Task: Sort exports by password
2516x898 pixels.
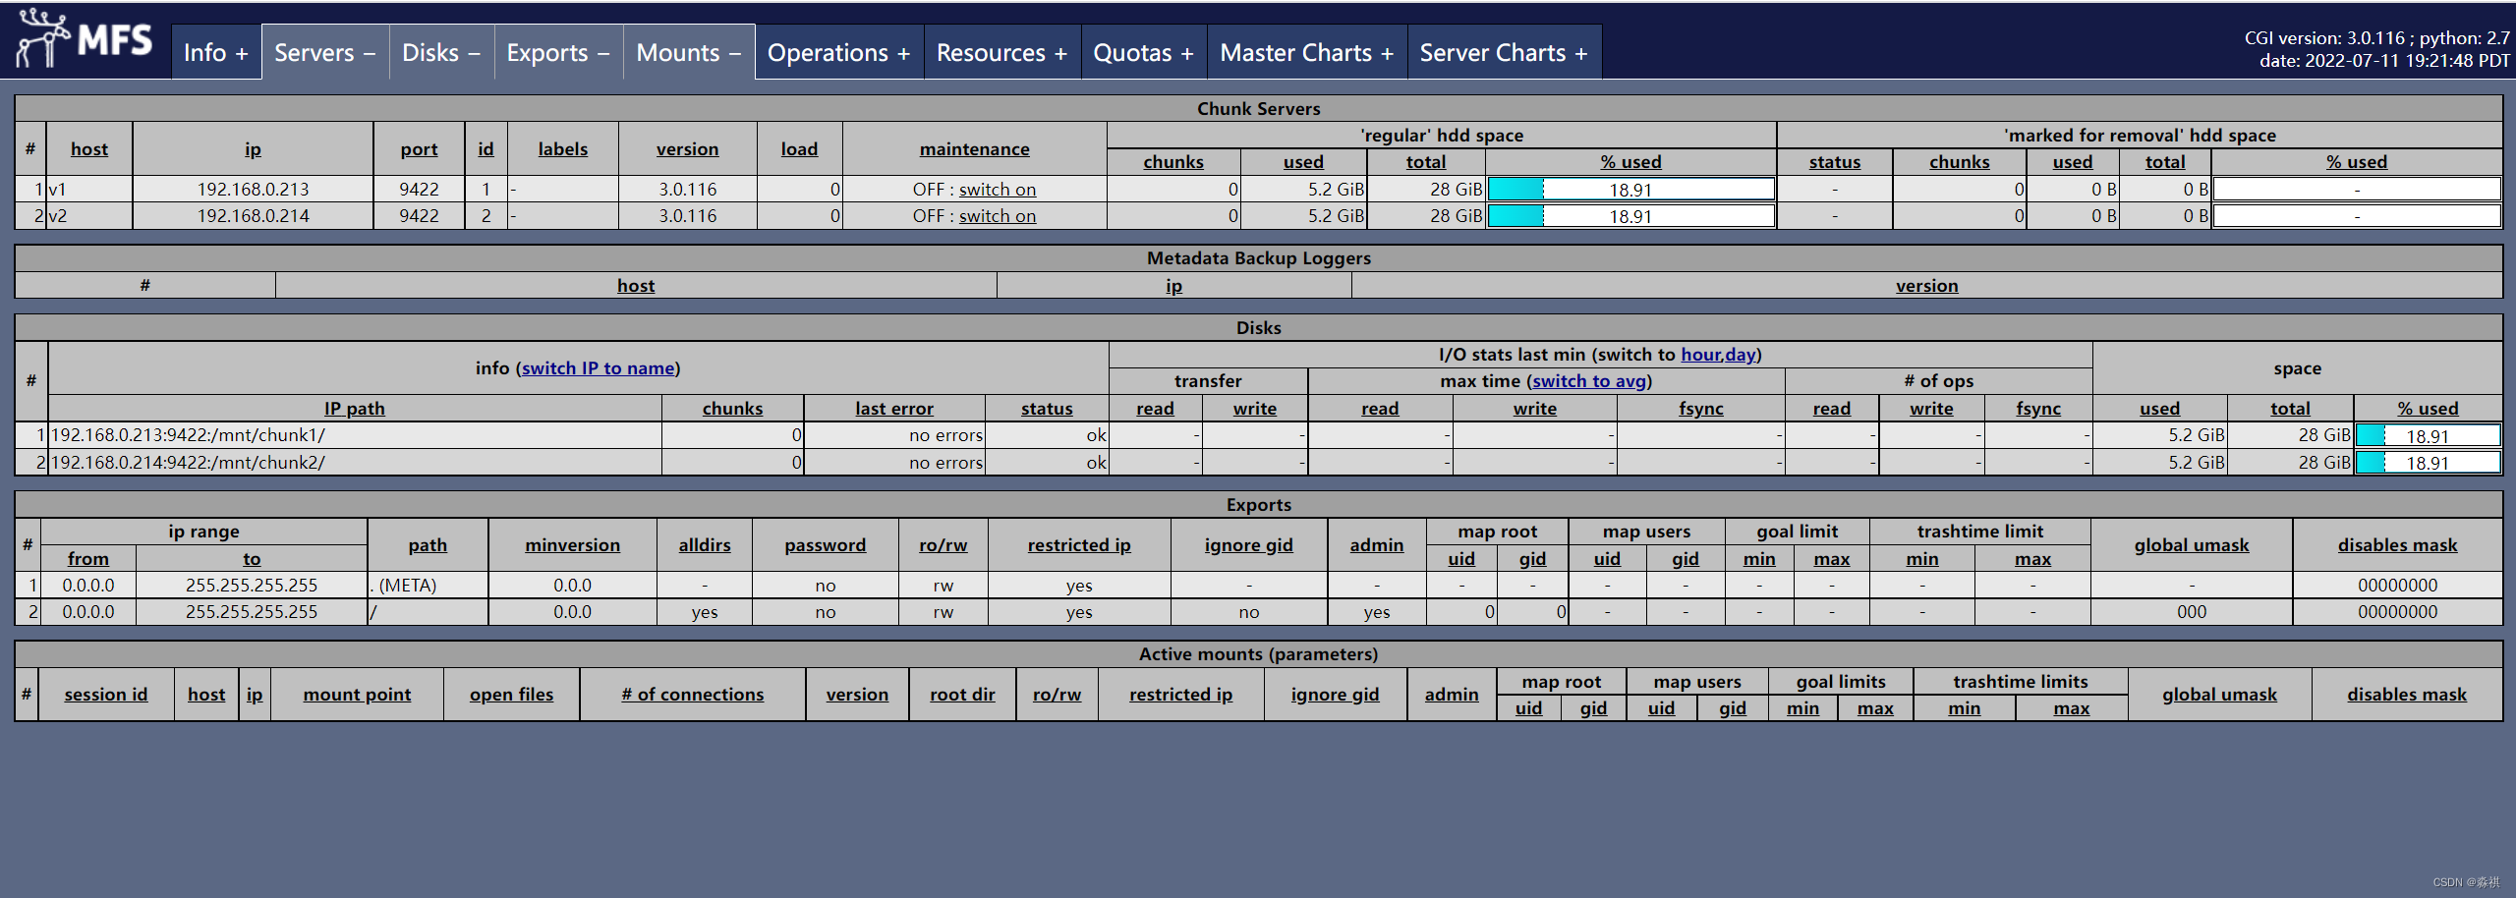Action: [825, 545]
